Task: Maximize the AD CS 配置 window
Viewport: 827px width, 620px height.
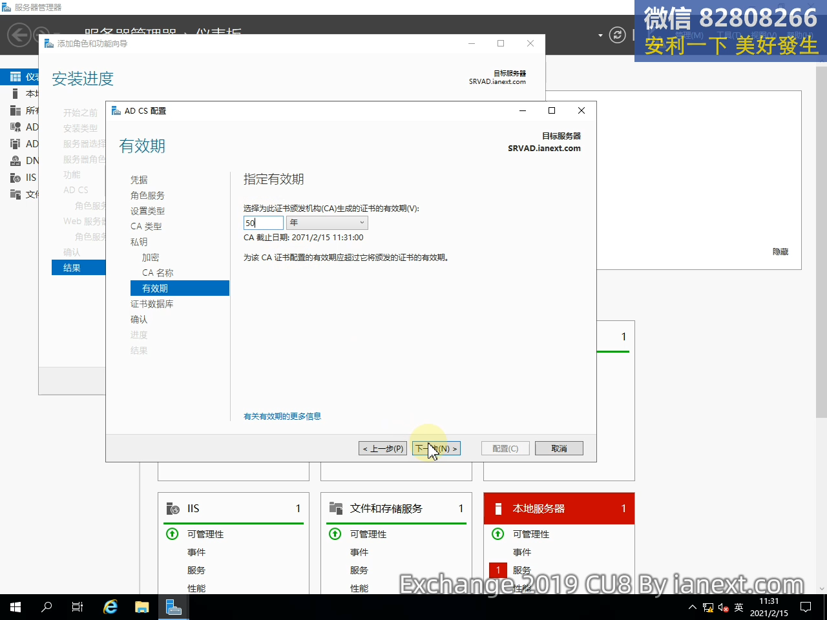Action: pos(552,110)
